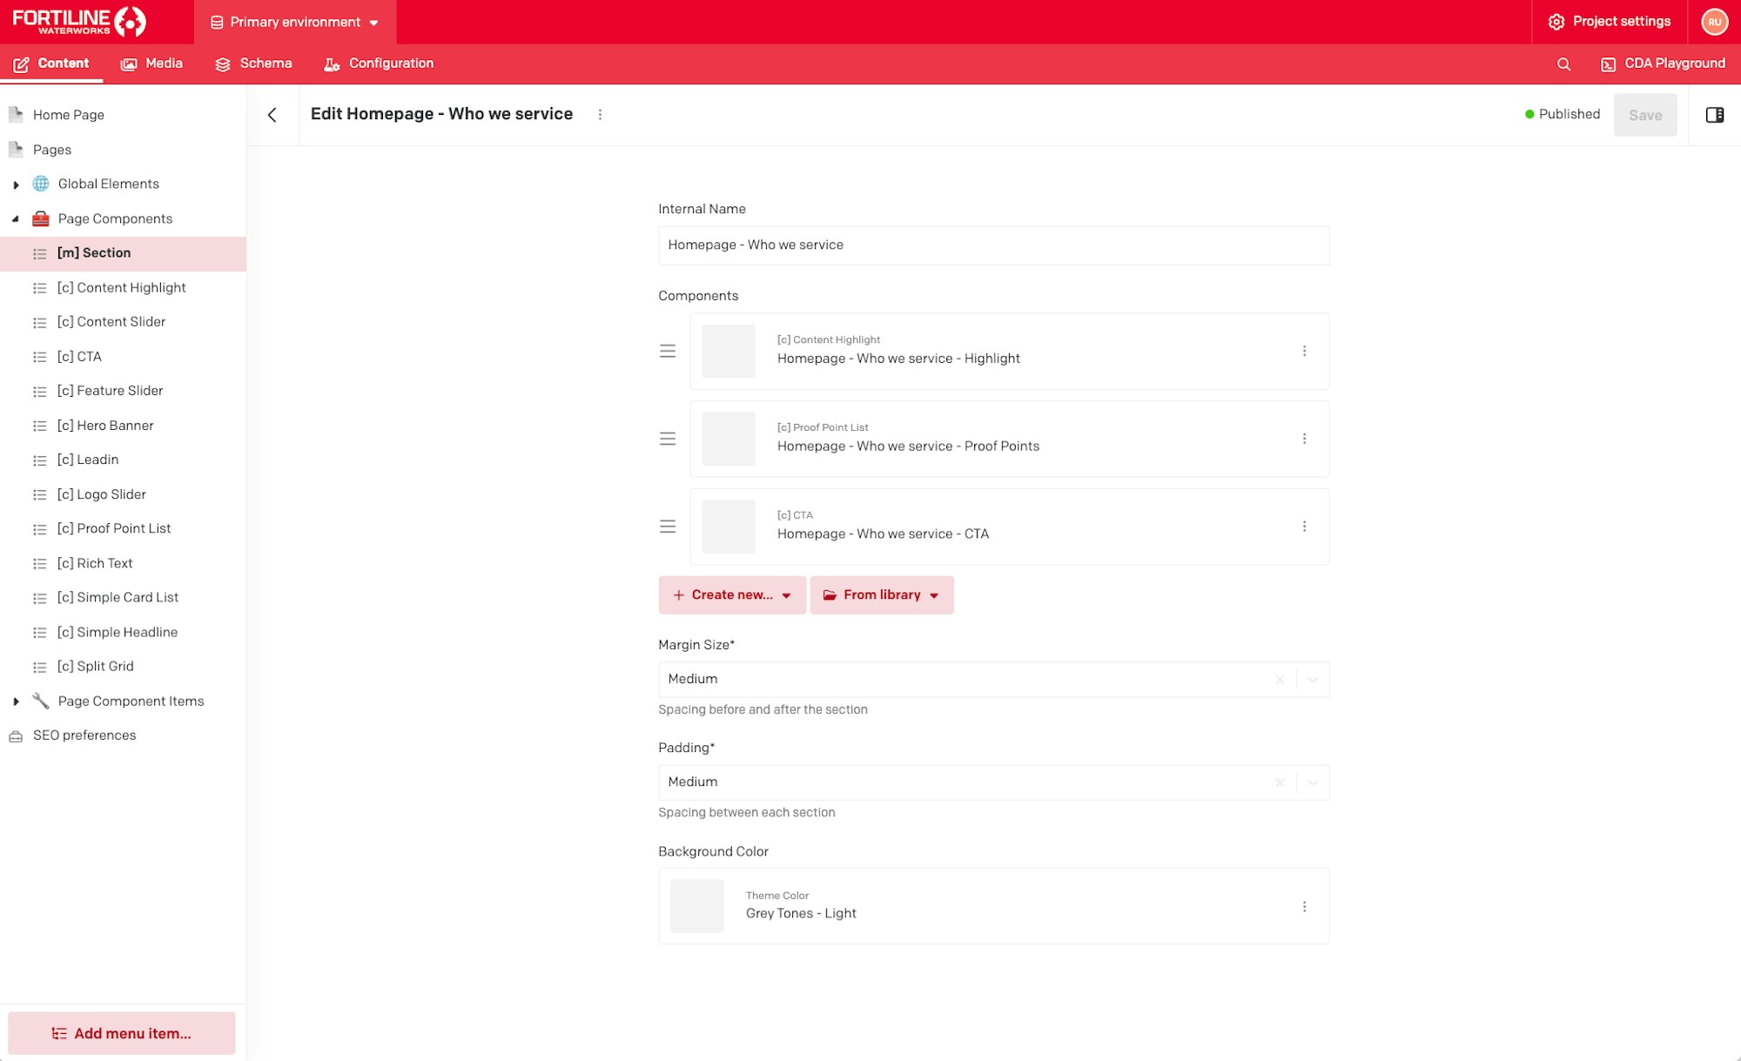Clear the Margin Size value
The image size is (1741, 1061).
(x=1280, y=680)
